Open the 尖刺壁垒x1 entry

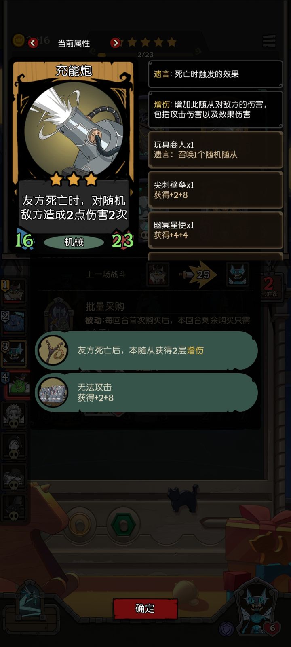pos(215,190)
